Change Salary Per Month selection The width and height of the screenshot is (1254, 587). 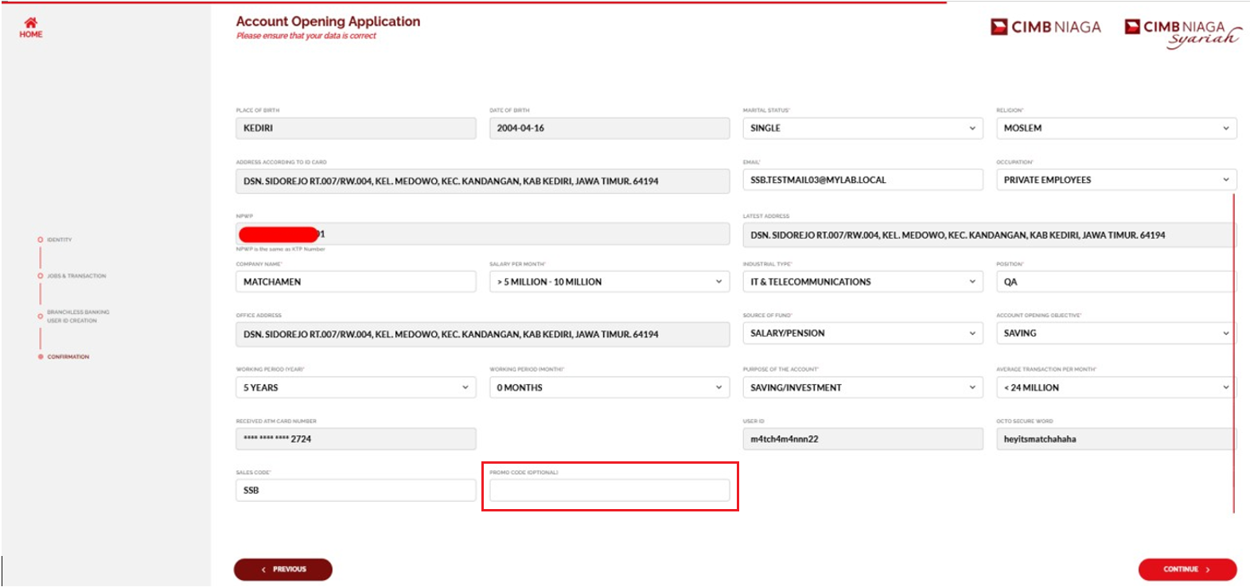[609, 282]
